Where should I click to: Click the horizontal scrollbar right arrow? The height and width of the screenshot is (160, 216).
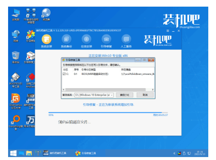pos(152,90)
